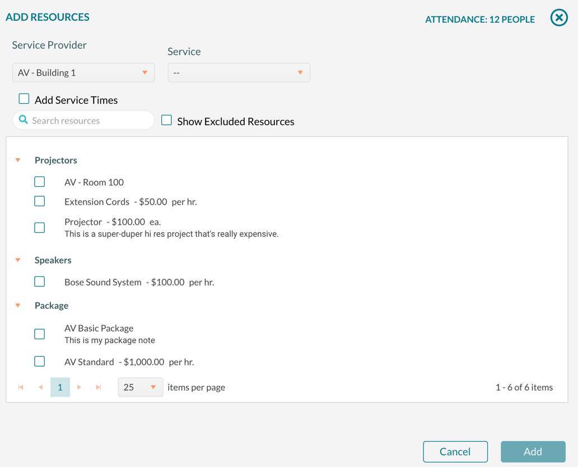Check the AV Basic Package resource
The height and width of the screenshot is (467, 578).
click(39, 334)
